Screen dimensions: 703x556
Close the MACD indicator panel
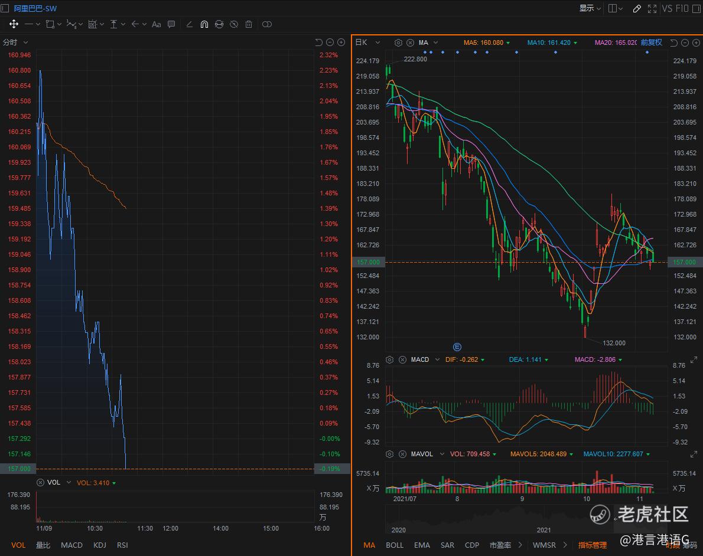(x=403, y=360)
